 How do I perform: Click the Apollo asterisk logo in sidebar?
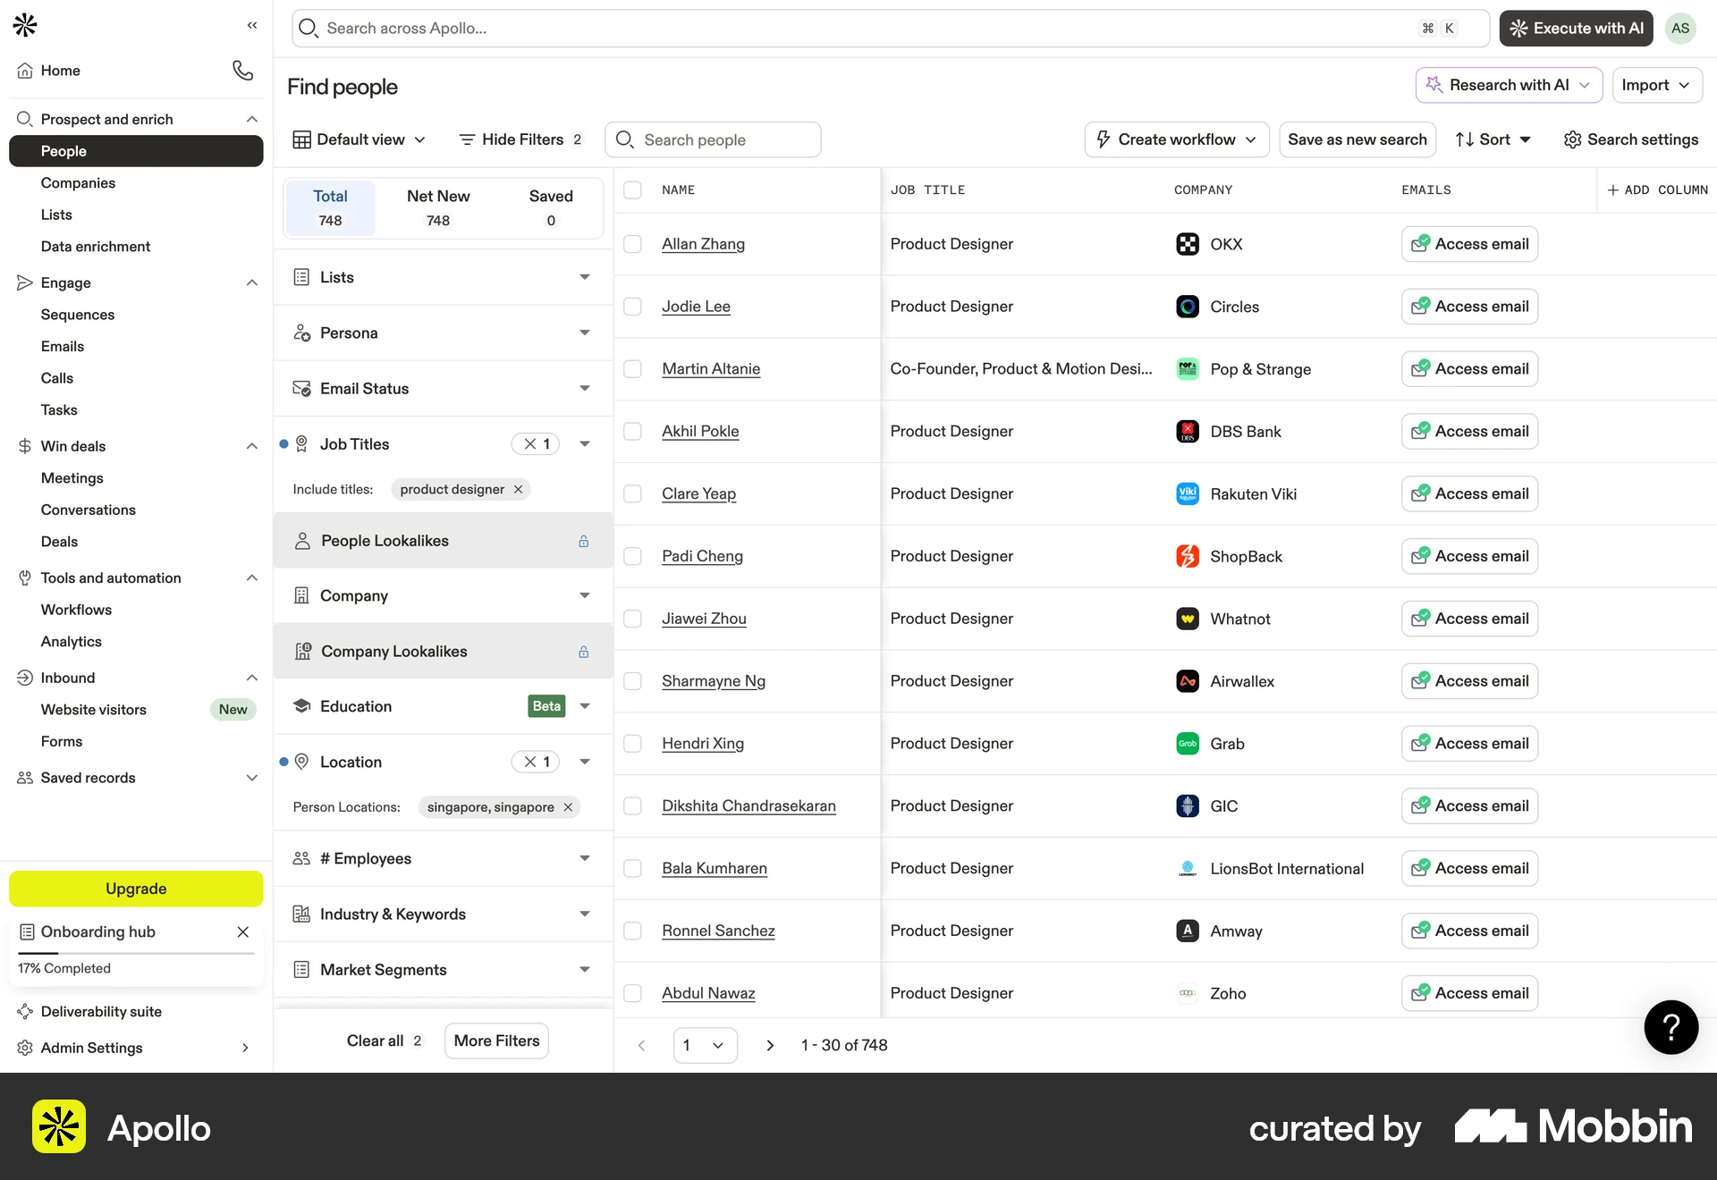coord(24,25)
